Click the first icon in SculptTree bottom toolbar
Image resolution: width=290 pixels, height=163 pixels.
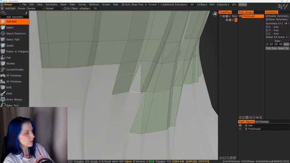click(221, 158)
